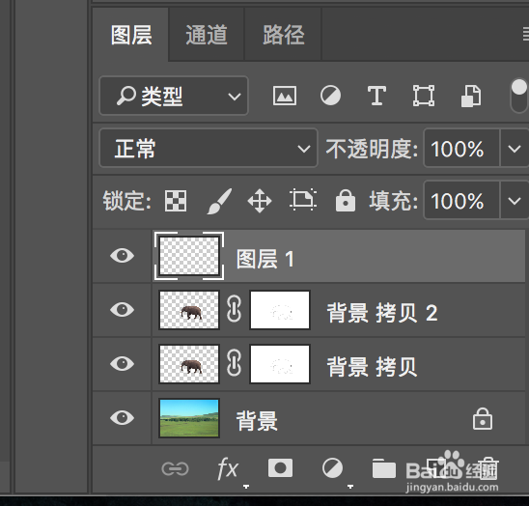Select 背景 拷贝 2 layer mask thumbnail
The width and height of the screenshot is (529, 506).
coord(280,310)
